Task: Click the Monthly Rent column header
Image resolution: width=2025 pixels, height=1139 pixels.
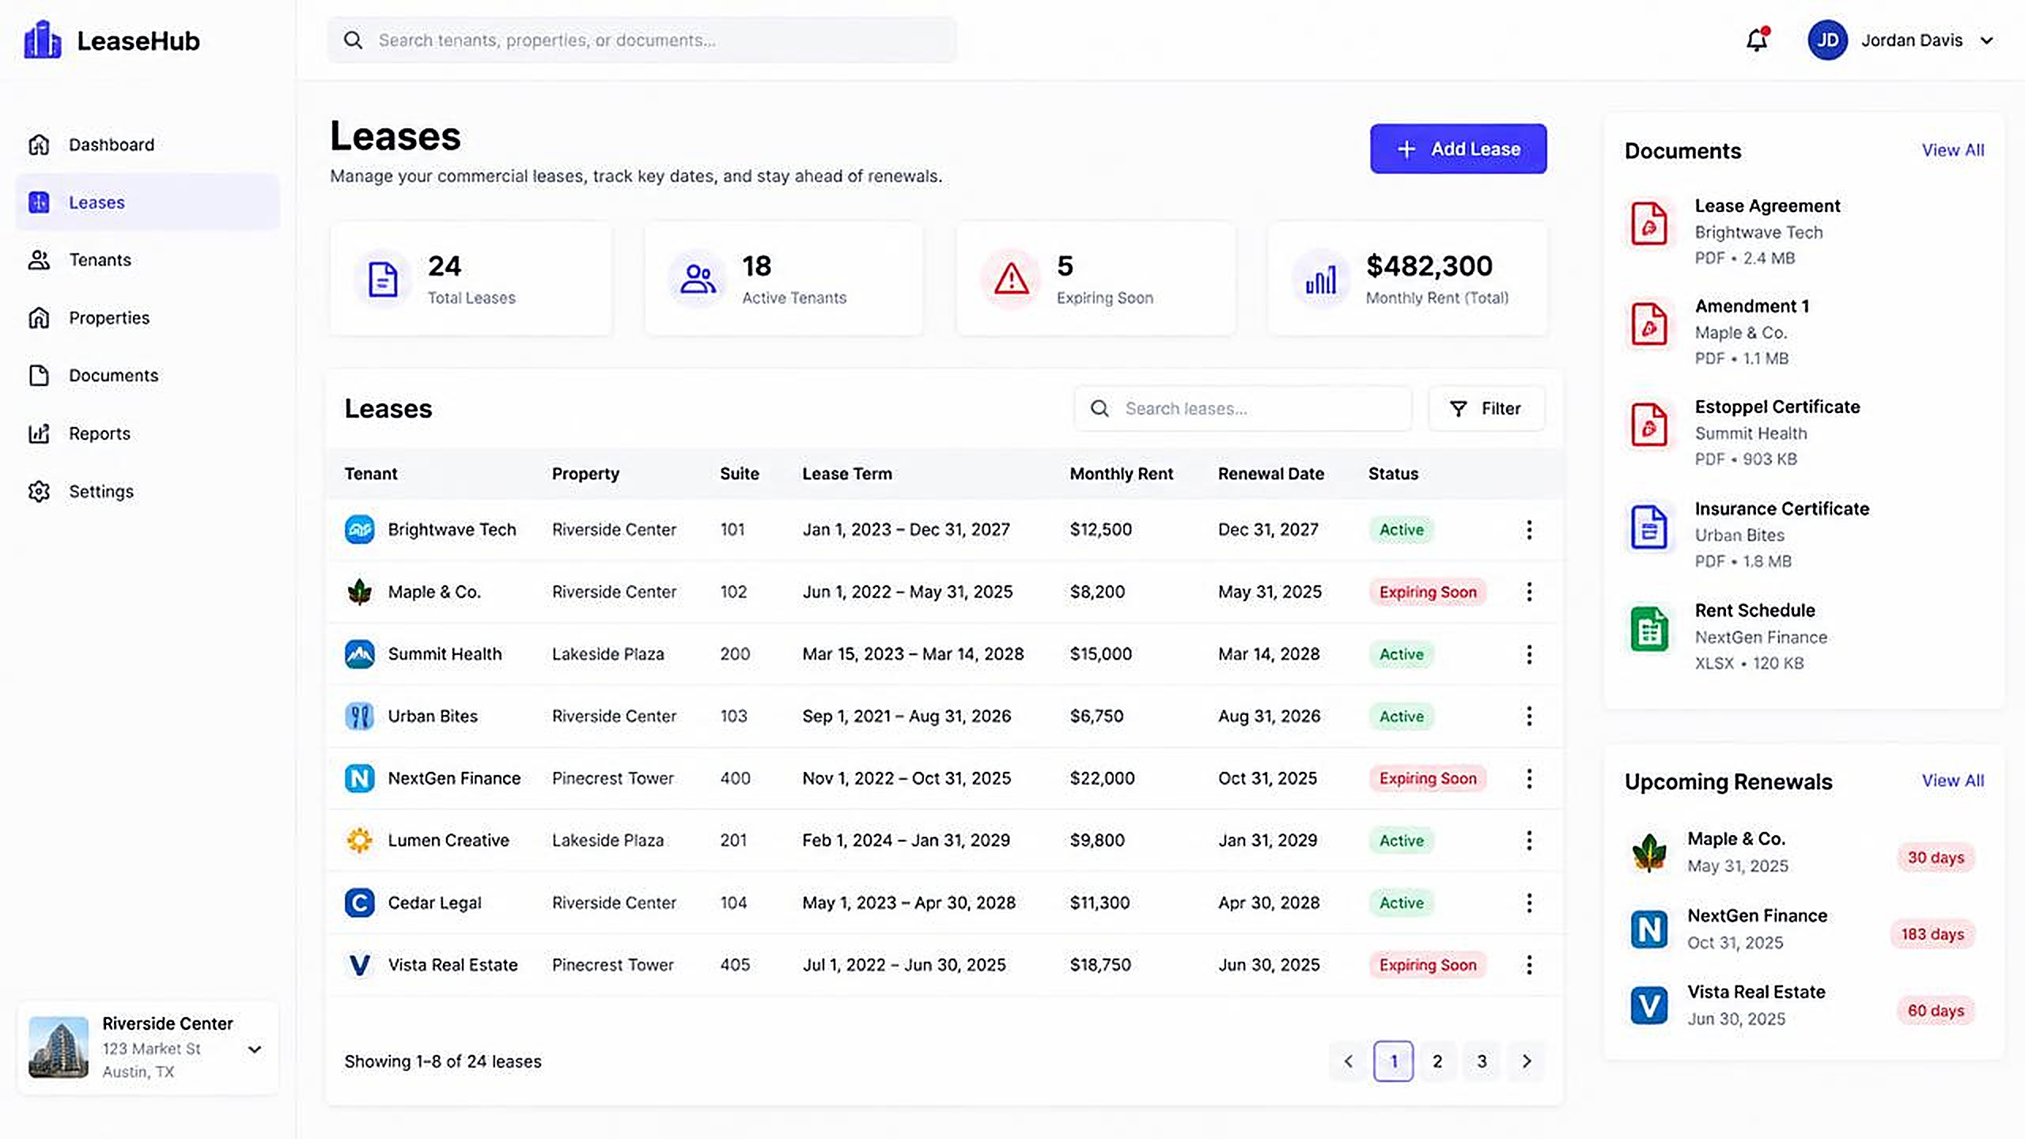Action: (1121, 474)
